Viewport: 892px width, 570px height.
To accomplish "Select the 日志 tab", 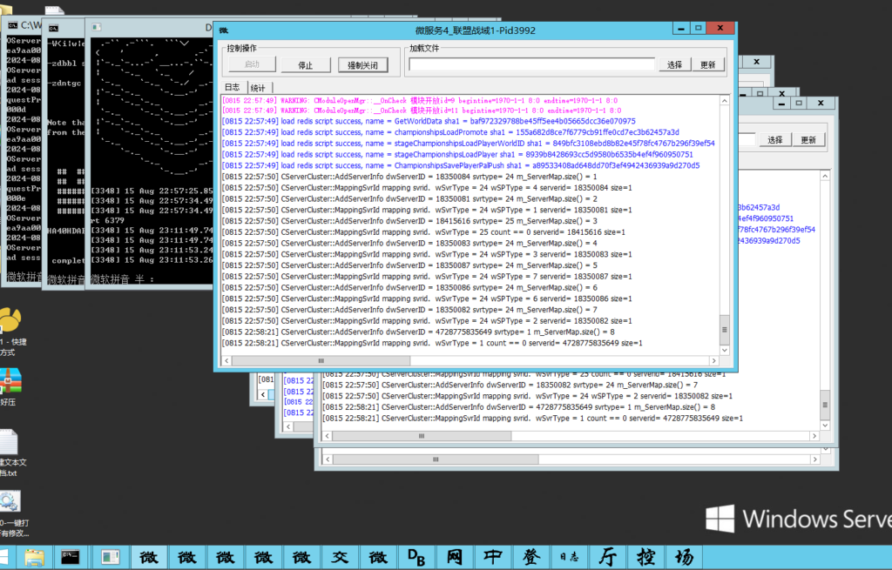I will pyautogui.click(x=232, y=88).
